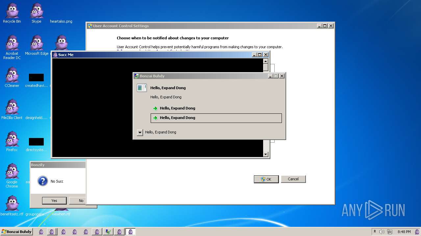421x236 pixels.
Task: Open the volume icon in system tray
Action: click(382, 232)
